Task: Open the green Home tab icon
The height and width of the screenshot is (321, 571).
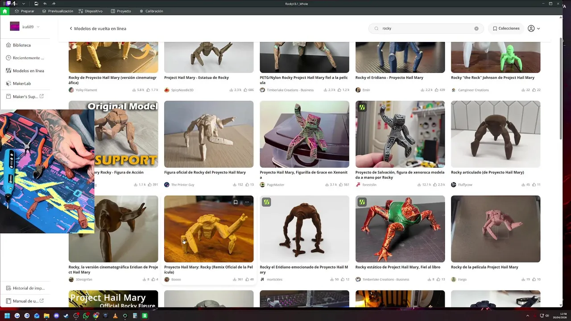Action: click(x=5, y=11)
